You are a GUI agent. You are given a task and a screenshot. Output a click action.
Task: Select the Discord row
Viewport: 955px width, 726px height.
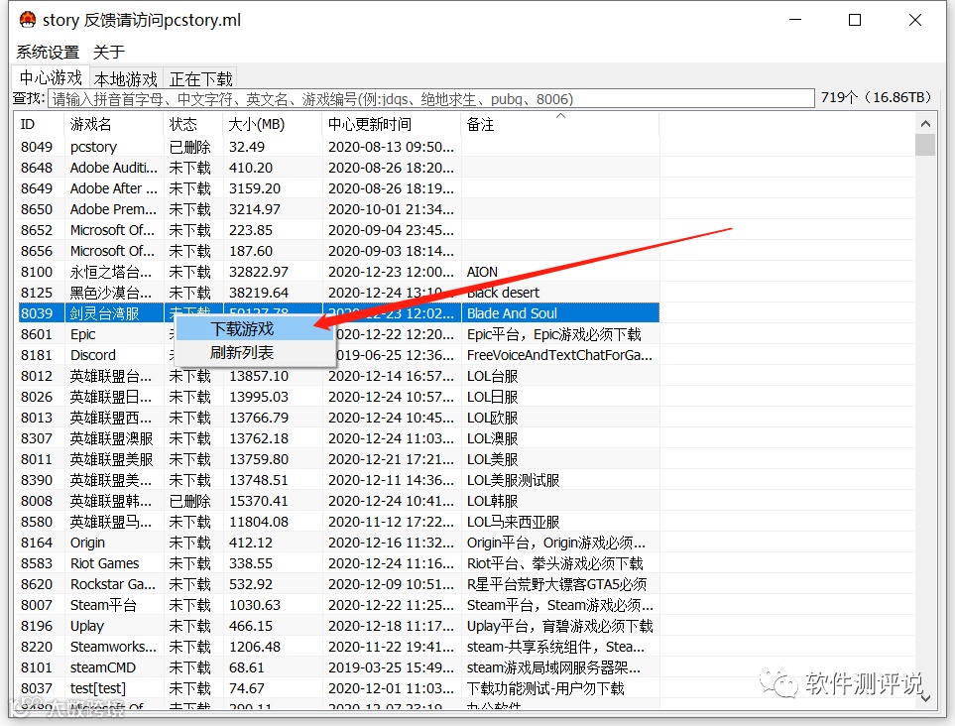[338, 355]
